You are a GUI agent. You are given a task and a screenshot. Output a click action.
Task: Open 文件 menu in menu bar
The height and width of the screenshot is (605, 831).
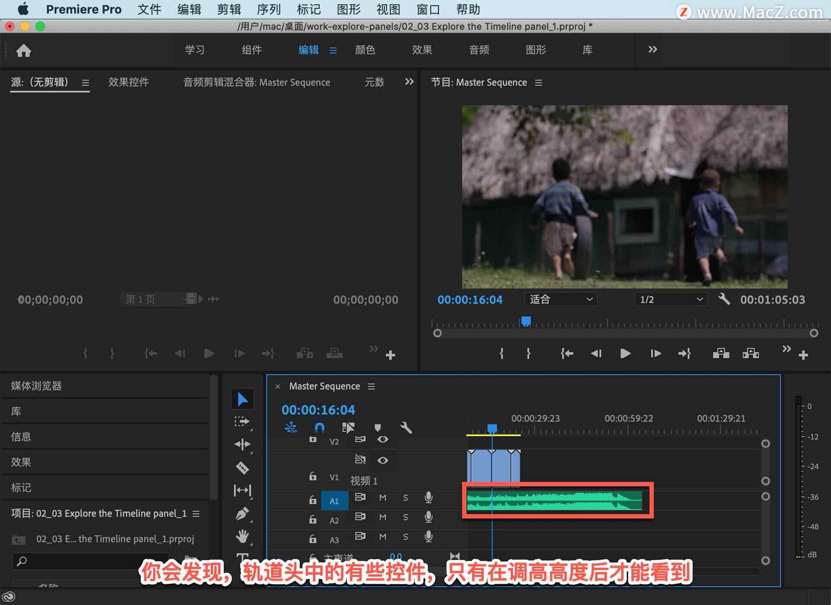point(149,10)
